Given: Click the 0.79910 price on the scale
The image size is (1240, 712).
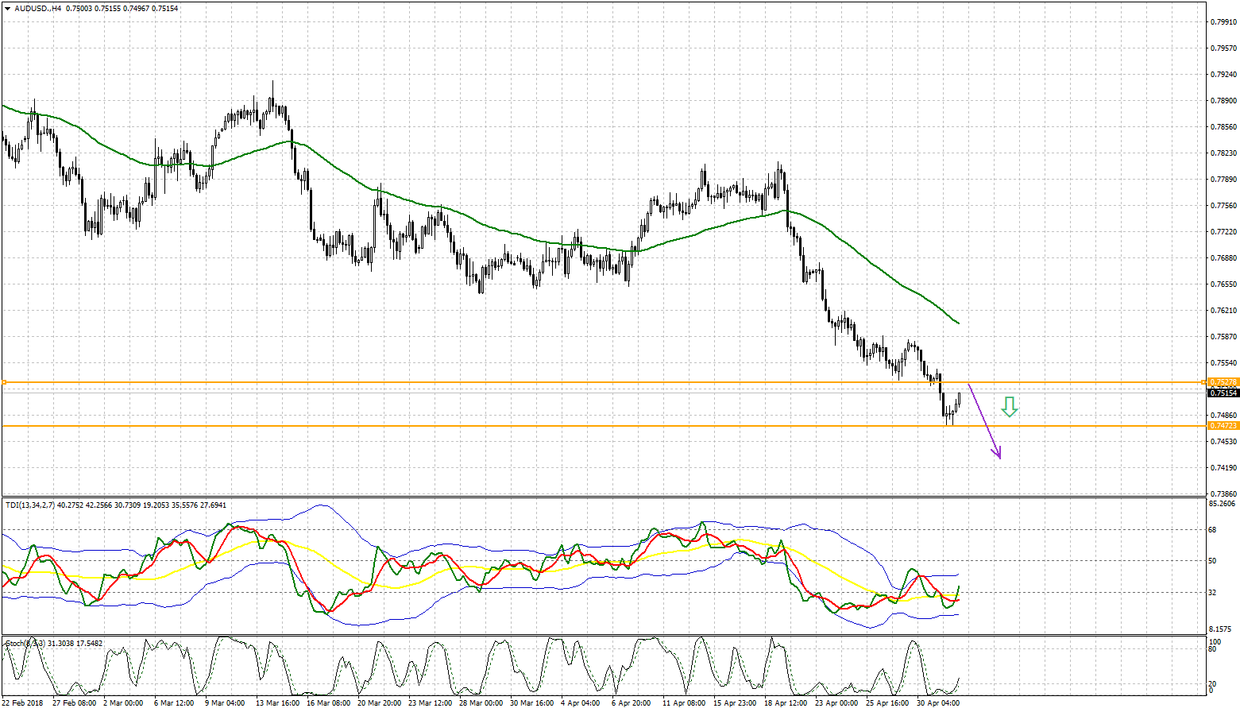Looking at the screenshot, I should tap(1223, 22).
